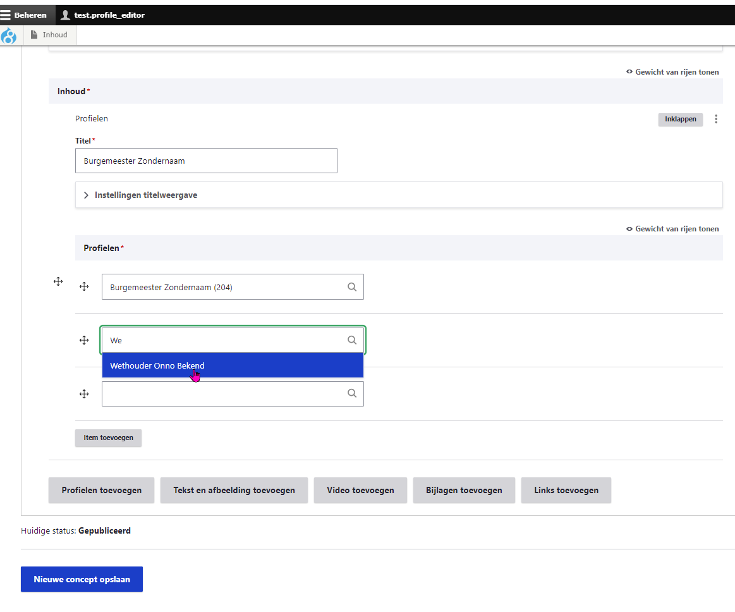Open the Inhoud toolbar tab

(50, 35)
